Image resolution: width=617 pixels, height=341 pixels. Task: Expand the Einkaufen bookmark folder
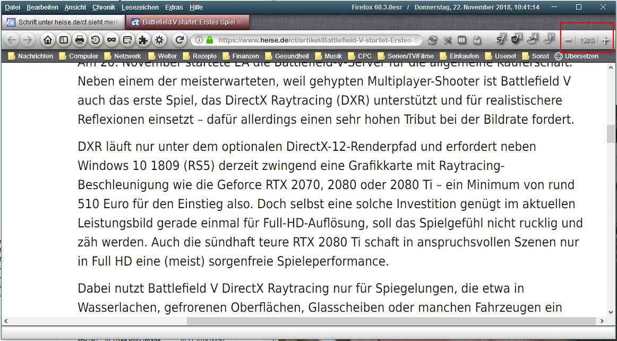[460, 56]
